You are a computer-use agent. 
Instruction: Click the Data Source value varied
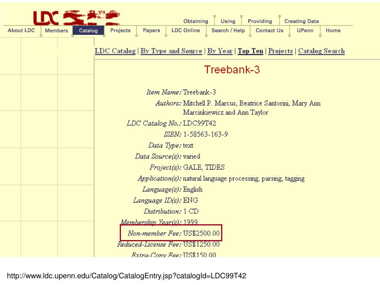click(191, 156)
